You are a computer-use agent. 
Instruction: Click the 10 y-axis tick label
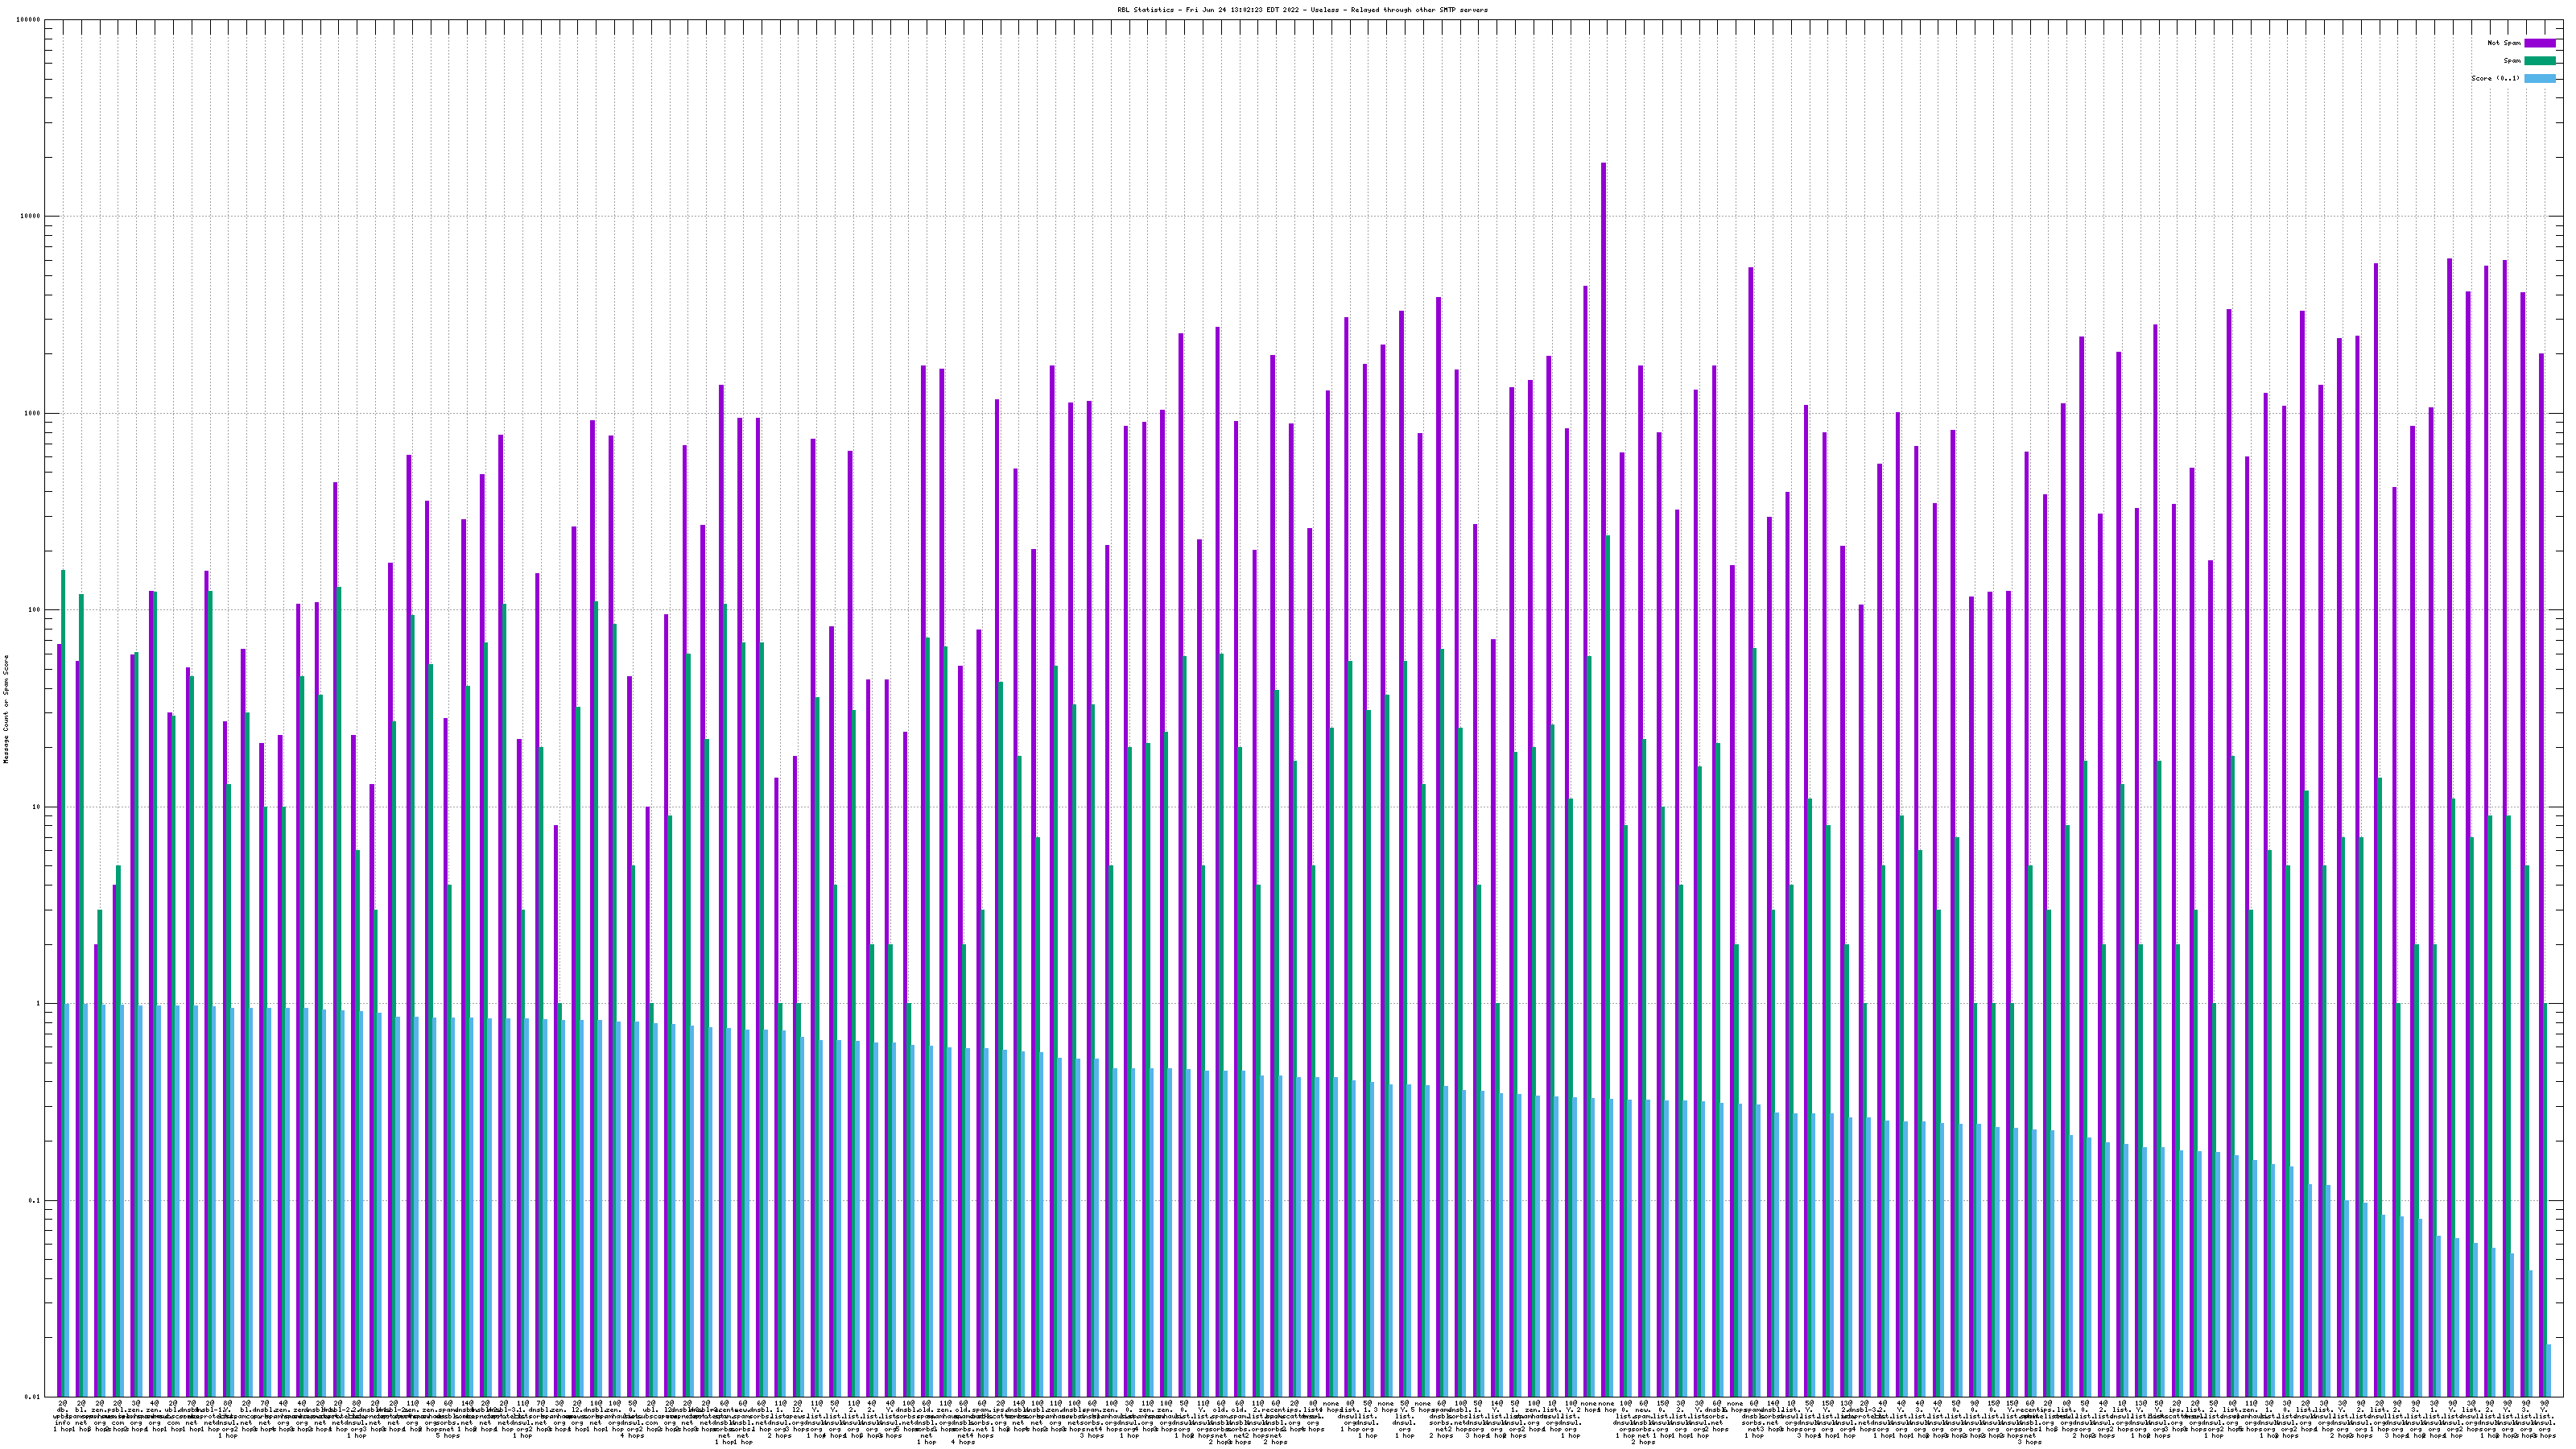click(37, 807)
